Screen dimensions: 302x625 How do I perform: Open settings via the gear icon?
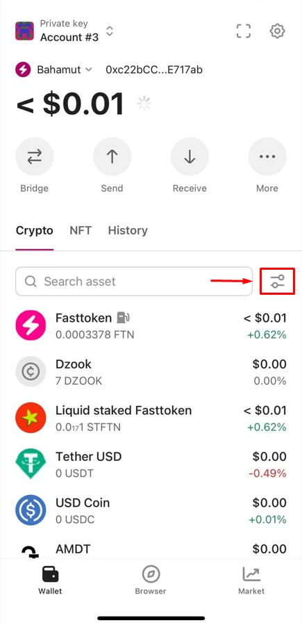pos(277,31)
